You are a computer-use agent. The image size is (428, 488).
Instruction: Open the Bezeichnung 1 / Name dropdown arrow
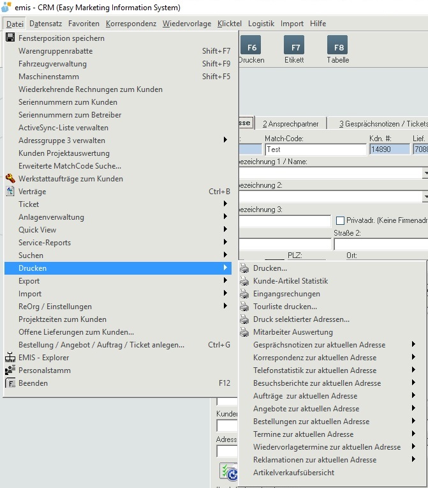pos(425,172)
